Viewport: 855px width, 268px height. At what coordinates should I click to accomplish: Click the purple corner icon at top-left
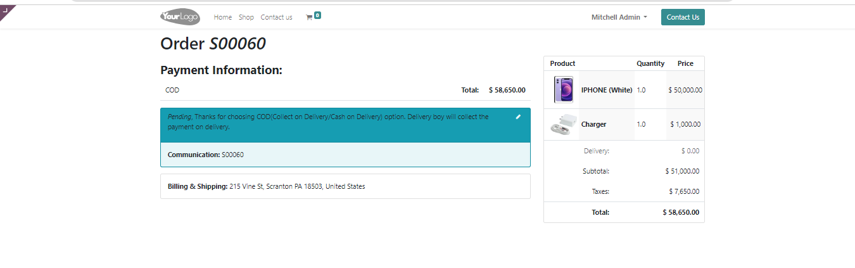coord(6,11)
